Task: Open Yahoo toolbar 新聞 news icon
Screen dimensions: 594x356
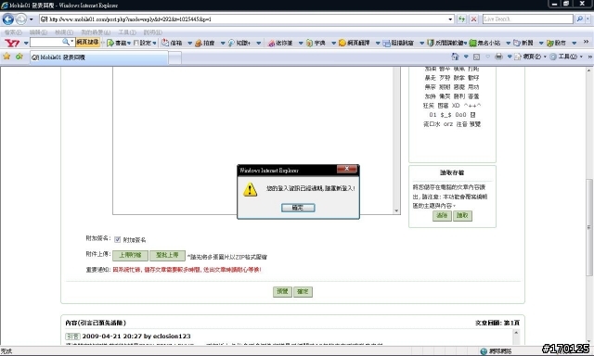Action: (517, 43)
